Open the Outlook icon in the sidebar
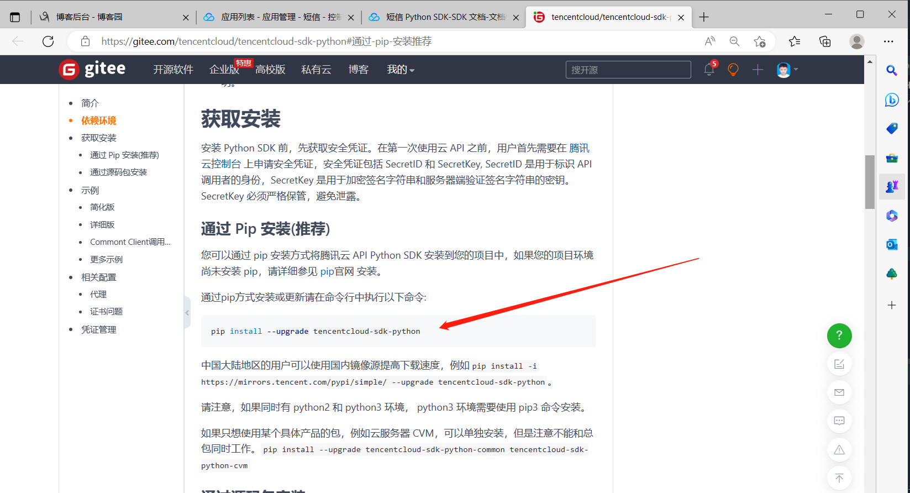 (892, 244)
